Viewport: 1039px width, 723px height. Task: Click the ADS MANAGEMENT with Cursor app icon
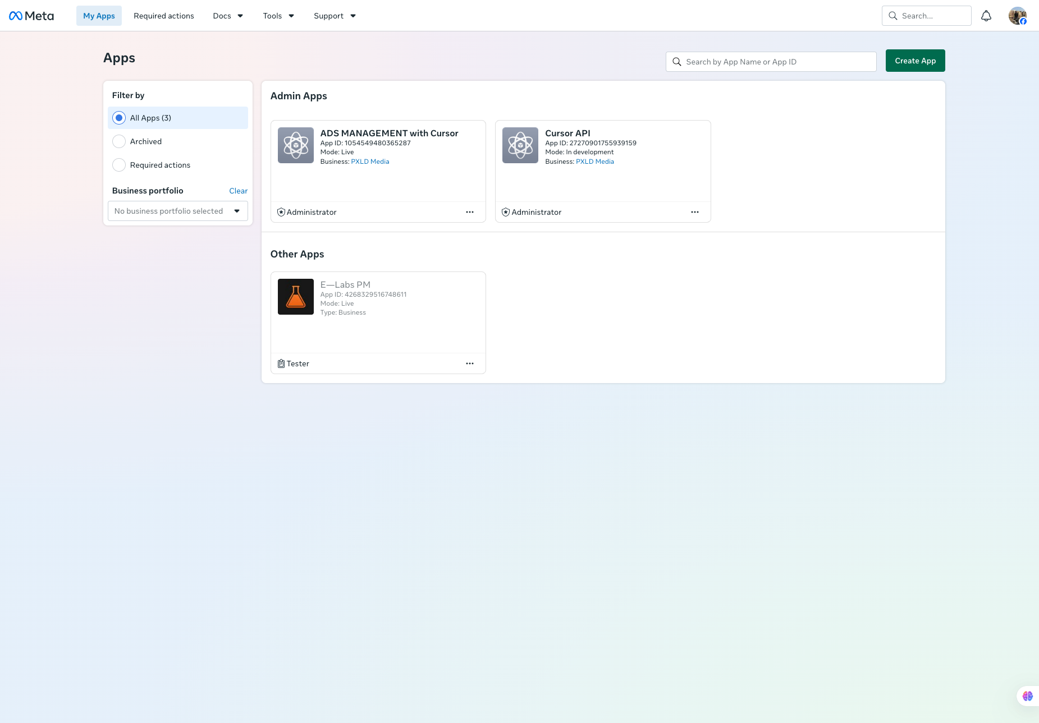pos(296,145)
